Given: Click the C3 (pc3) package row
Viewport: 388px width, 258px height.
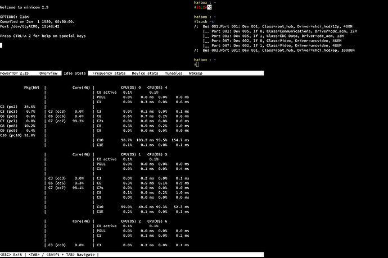Looking at the screenshot, I should pos(17,112).
